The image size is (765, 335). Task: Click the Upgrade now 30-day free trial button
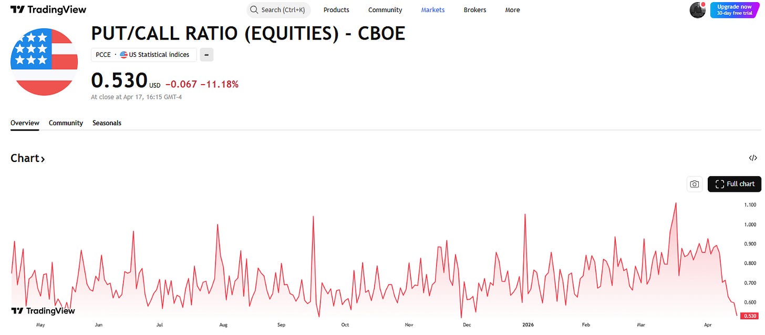pyautogui.click(x=735, y=10)
